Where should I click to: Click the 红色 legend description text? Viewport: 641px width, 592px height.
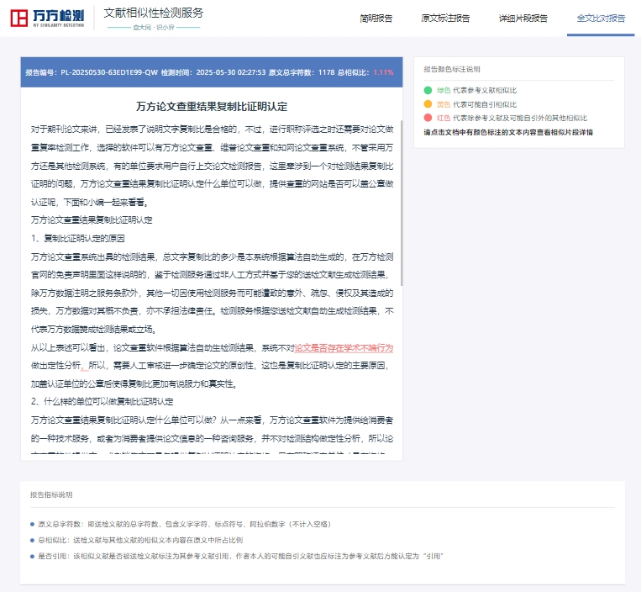tap(512, 118)
